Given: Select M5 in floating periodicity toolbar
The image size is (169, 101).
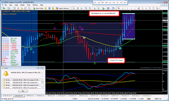Looking at the screenshot, I should coord(99,2).
